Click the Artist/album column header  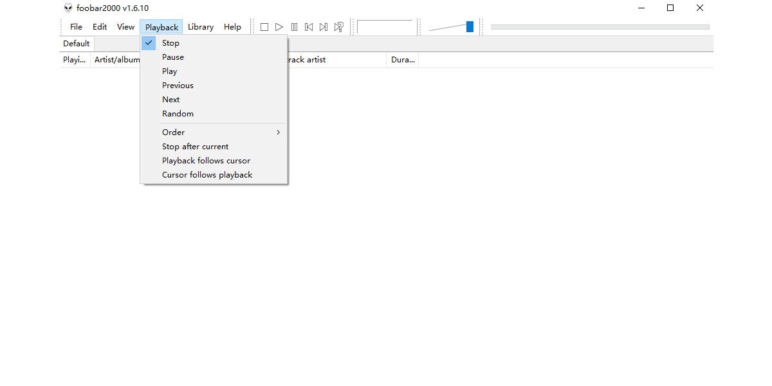click(116, 59)
